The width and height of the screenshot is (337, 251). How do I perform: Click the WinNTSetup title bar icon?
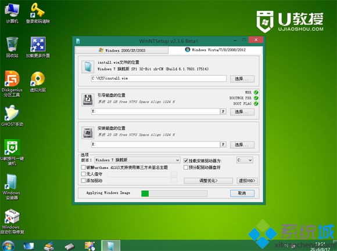point(78,41)
